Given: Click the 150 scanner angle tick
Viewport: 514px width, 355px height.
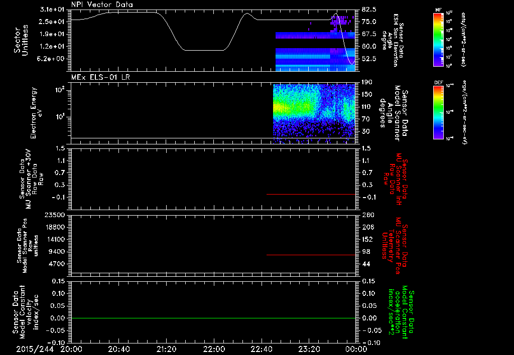Looking at the screenshot, I should pyautogui.click(x=367, y=95).
